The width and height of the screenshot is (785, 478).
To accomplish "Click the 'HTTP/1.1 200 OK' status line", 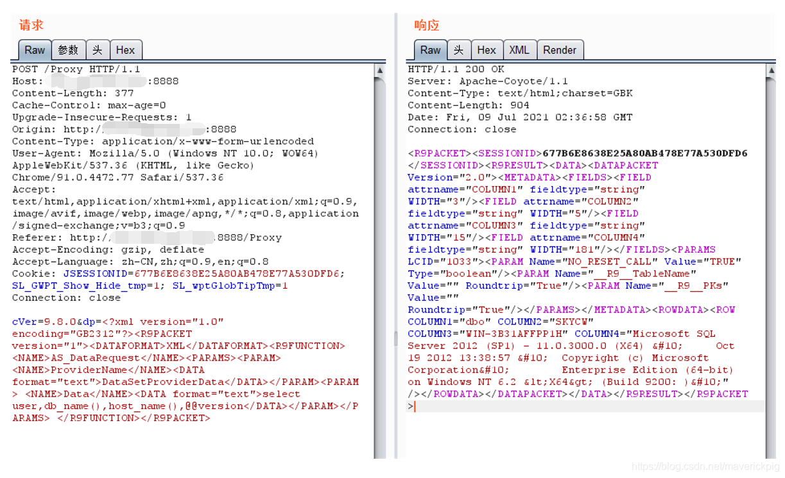I will (456, 69).
